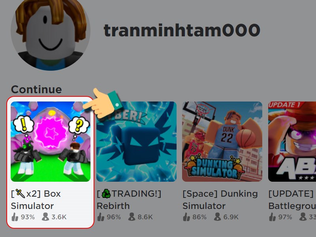Click the recycle icon in Rebirth title

[106, 194]
